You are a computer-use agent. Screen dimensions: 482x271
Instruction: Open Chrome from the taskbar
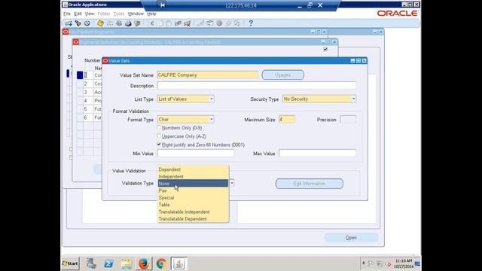[x=161, y=263]
